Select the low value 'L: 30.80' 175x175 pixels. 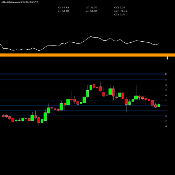tap(91, 11)
